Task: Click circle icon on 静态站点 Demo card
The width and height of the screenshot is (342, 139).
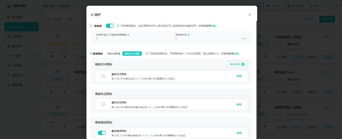Action: click(335, 72)
